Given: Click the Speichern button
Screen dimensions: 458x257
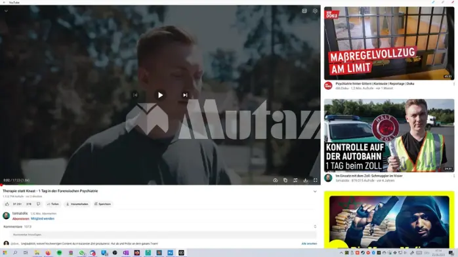Looking at the screenshot, I should pyautogui.click(x=102, y=204).
